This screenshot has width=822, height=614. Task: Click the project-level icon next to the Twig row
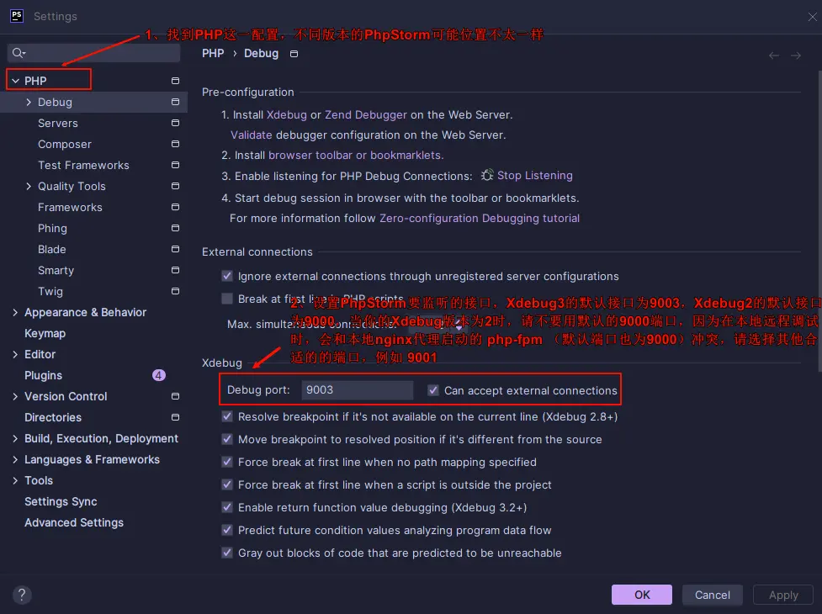[x=175, y=291]
